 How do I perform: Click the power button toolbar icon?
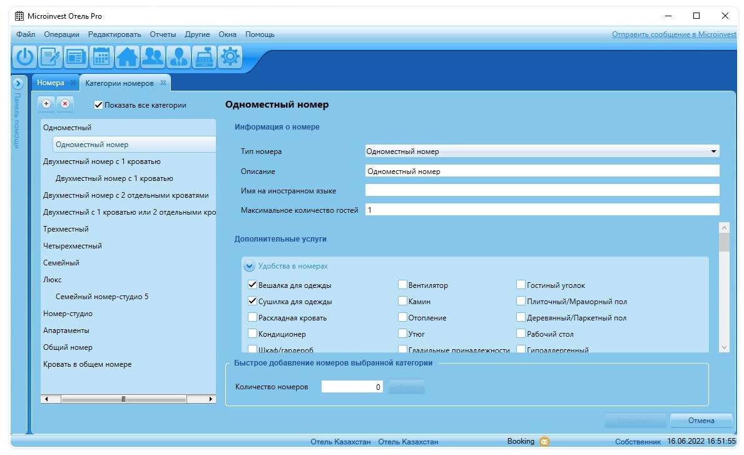tap(24, 58)
